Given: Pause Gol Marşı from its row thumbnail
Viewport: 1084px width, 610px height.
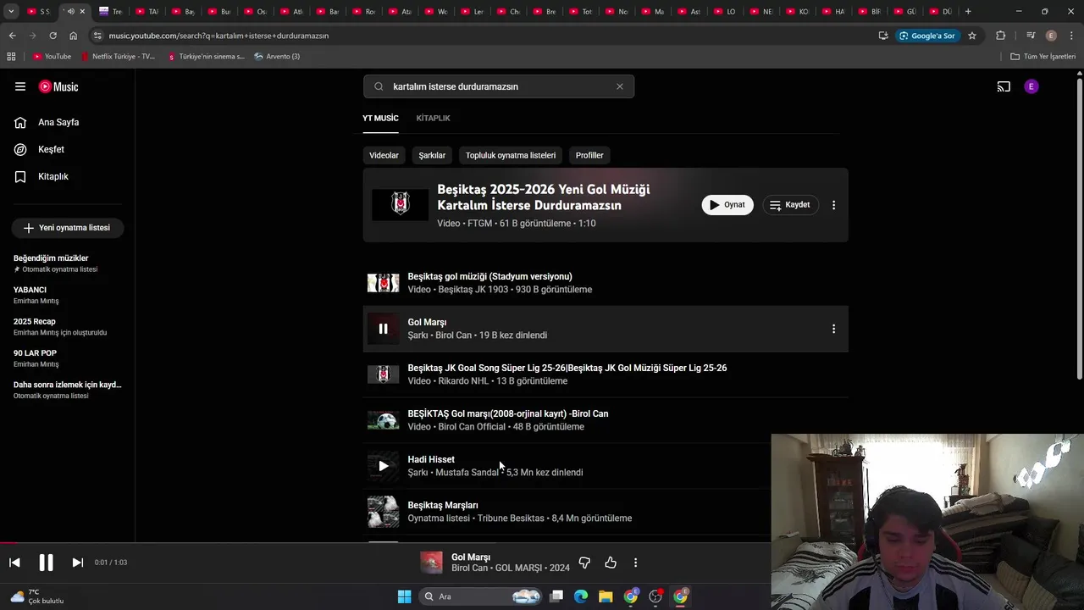Looking at the screenshot, I should point(383,329).
